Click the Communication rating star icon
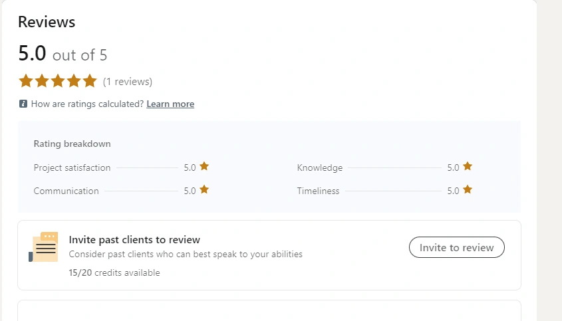The height and width of the screenshot is (321, 562). click(204, 190)
